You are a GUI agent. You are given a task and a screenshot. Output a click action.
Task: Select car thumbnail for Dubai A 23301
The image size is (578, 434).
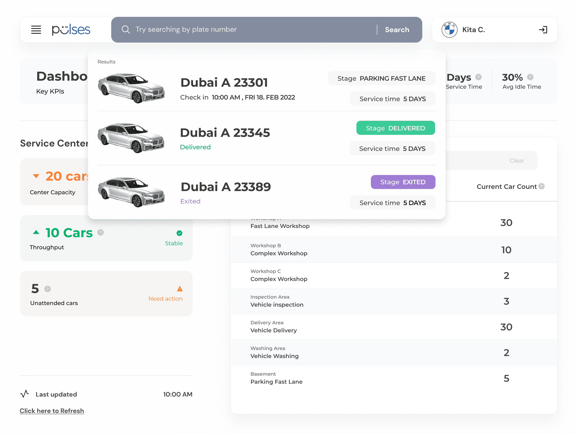(x=131, y=88)
